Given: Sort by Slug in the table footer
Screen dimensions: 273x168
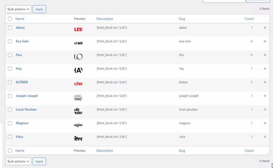Looking at the screenshot, I should 182,151.
